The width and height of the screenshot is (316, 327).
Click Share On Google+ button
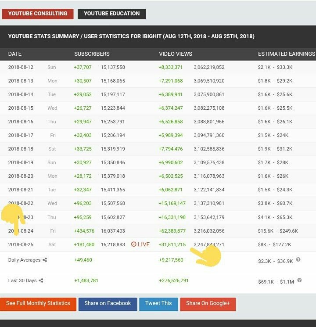pyautogui.click(x=208, y=304)
